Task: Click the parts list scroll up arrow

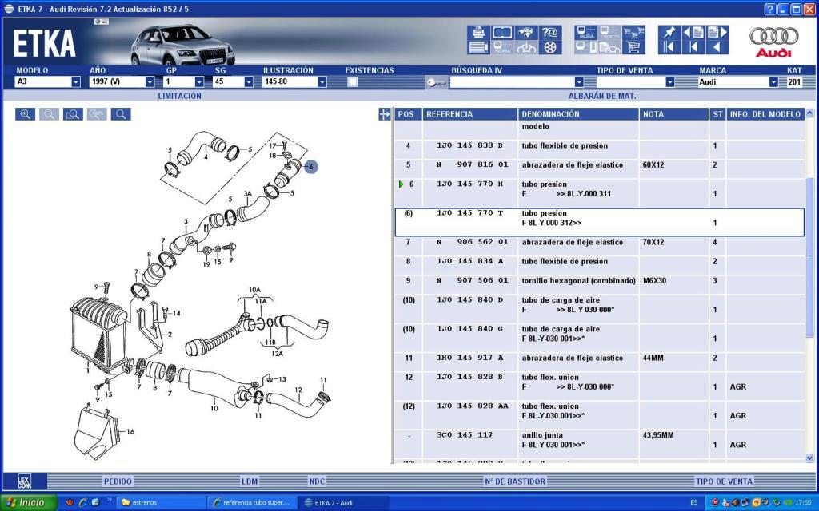Action: pos(809,113)
